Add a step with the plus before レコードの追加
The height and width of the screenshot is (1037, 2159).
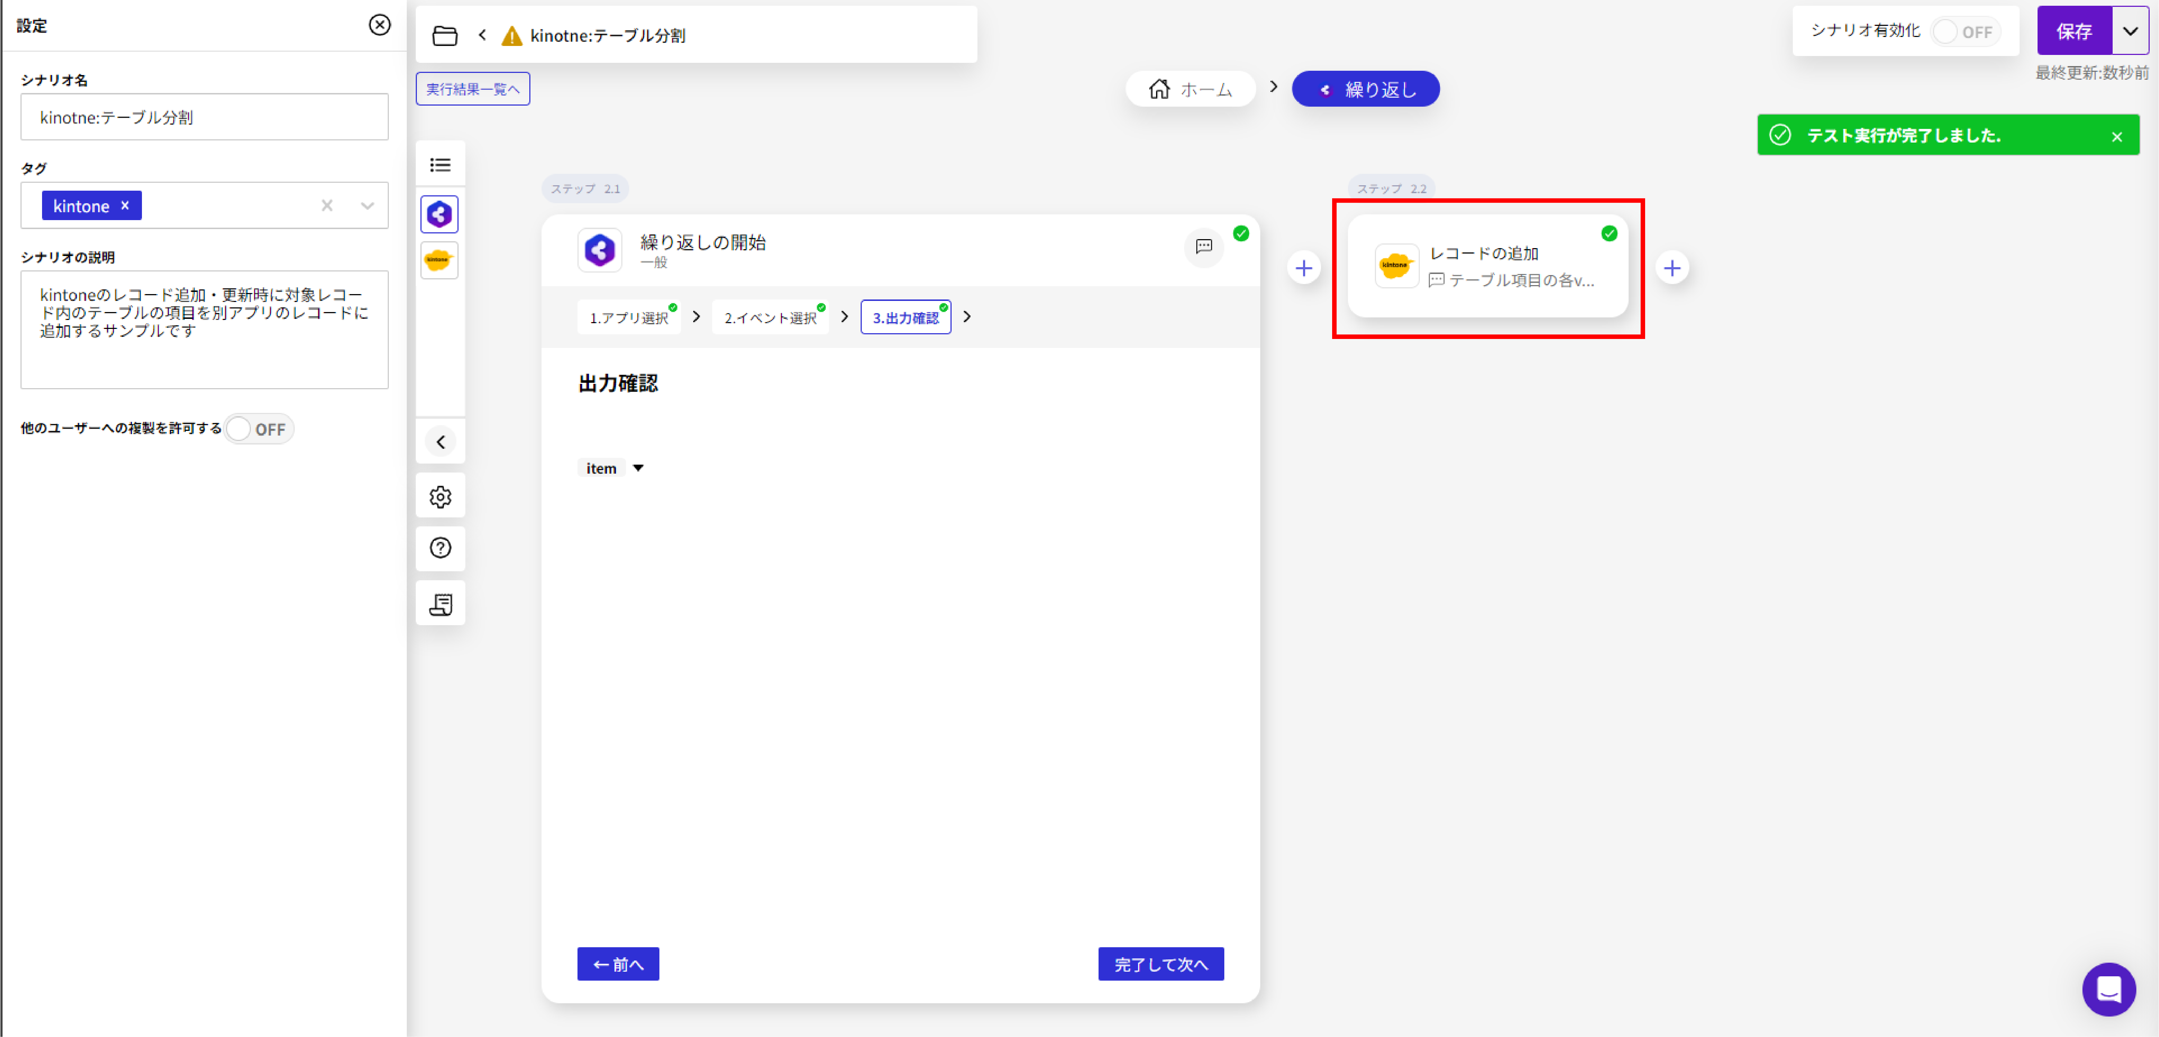[1303, 268]
